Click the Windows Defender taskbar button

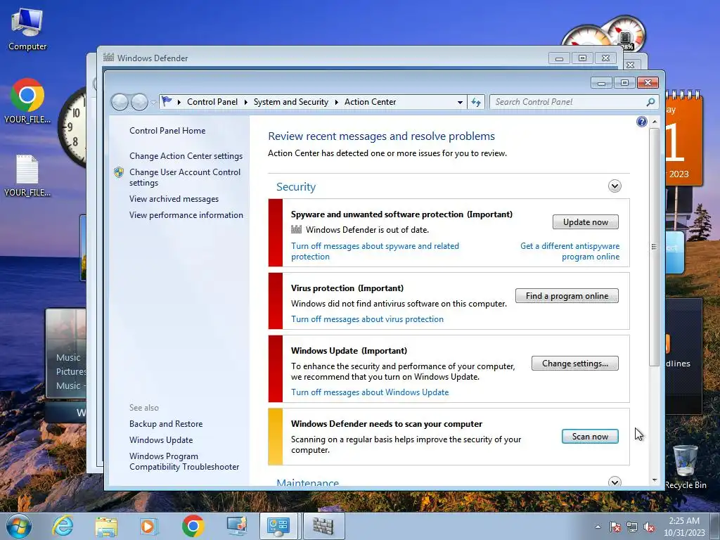[x=323, y=526]
